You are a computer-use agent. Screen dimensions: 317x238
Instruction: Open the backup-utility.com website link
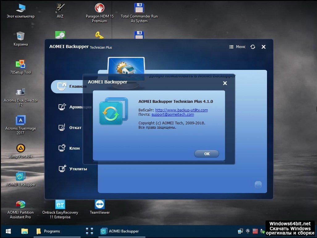pyautogui.click(x=181, y=110)
